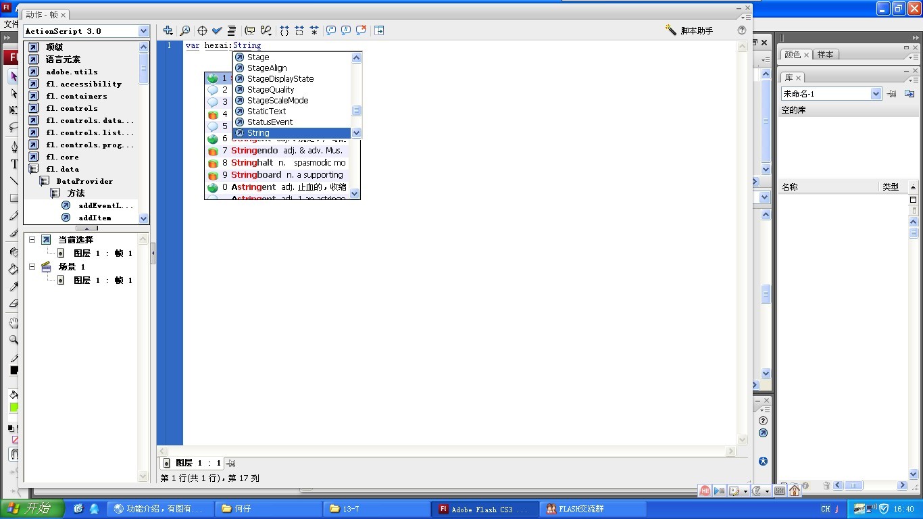923x519 pixels.
Task: Open the 未命名-1 library document dropdown
Action: point(876,94)
